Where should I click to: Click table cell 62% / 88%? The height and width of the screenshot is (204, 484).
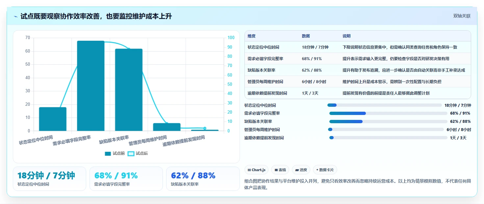click(312, 70)
